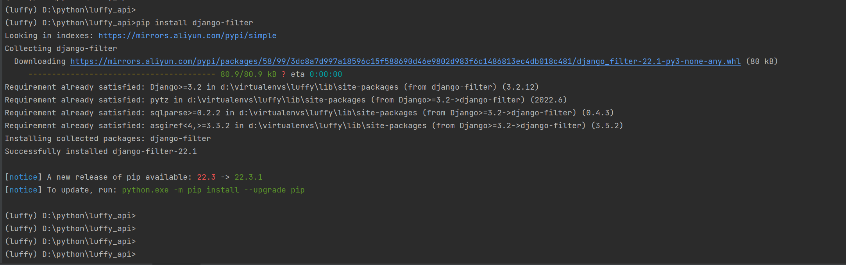This screenshot has width=846, height=265.
Task: Click at the last terminal prompt line
Action: point(70,254)
